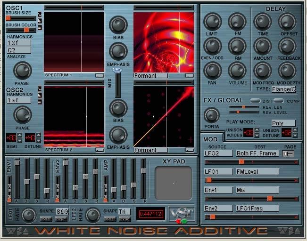The height and width of the screenshot is (241, 307).
Task: Toggle the DIST effect switch
Action: pyautogui.click(x=255, y=101)
